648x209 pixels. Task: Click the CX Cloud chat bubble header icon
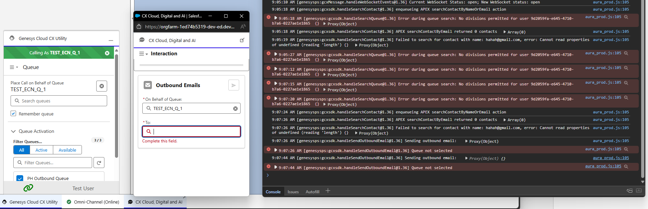142,40
